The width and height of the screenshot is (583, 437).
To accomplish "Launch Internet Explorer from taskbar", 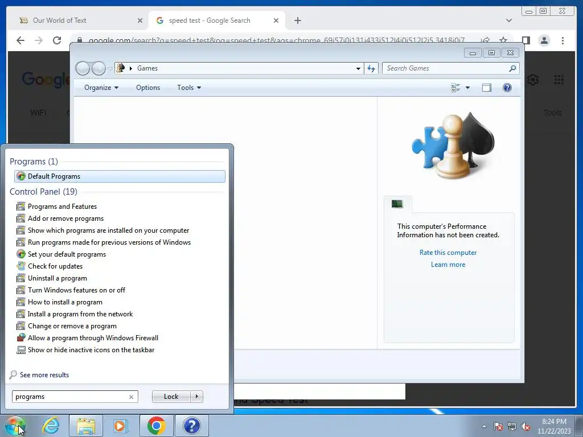I will click(51, 426).
